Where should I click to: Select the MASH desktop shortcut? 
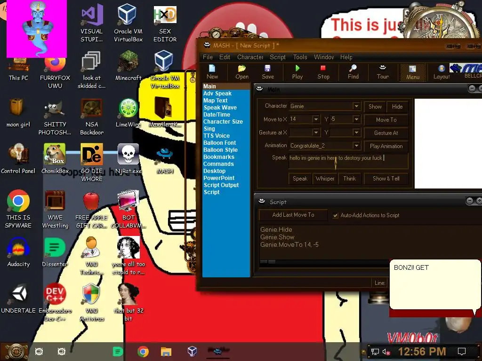coord(165,161)
